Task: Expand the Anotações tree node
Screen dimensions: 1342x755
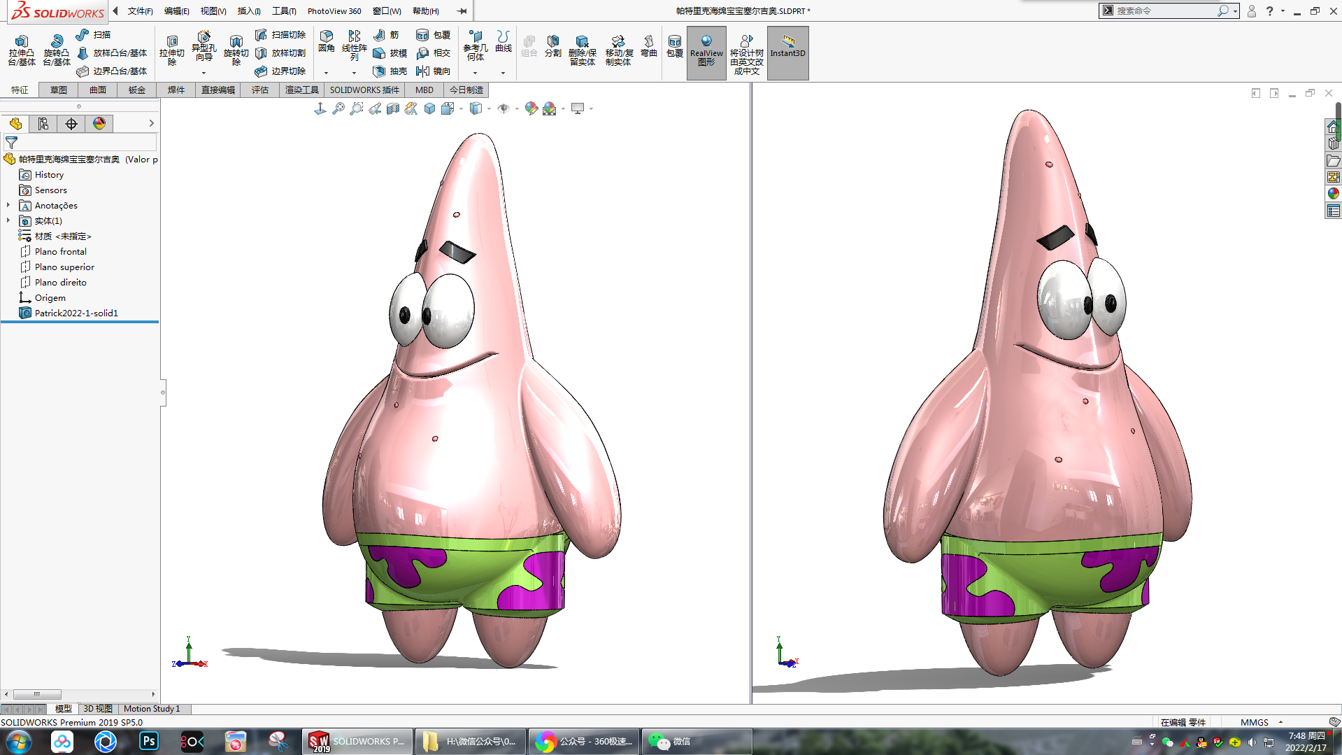Action: pos(8,205)
